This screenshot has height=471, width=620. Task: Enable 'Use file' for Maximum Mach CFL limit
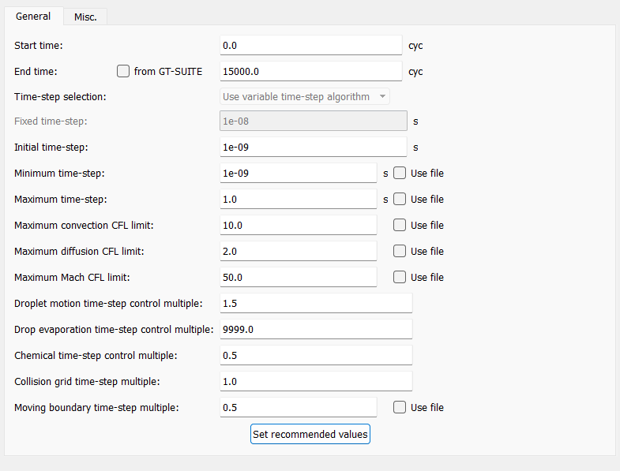tap(400, 277)
